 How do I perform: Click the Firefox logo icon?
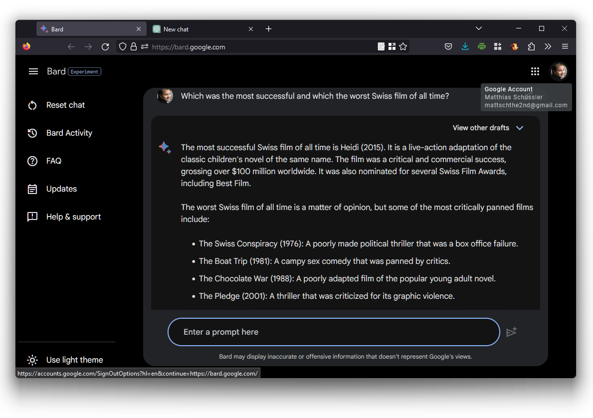pos(26,46)
